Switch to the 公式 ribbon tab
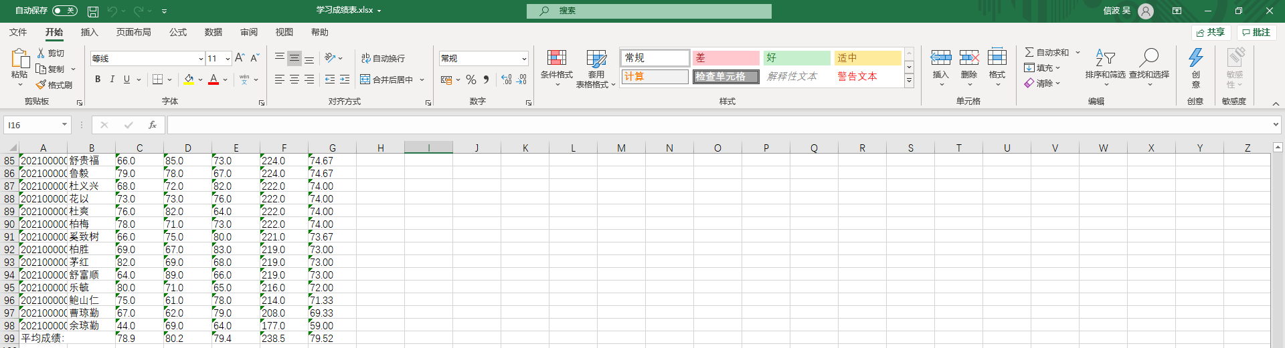Image resolution: width=1285 pixels, height=348 pixels. click(177, 32)
